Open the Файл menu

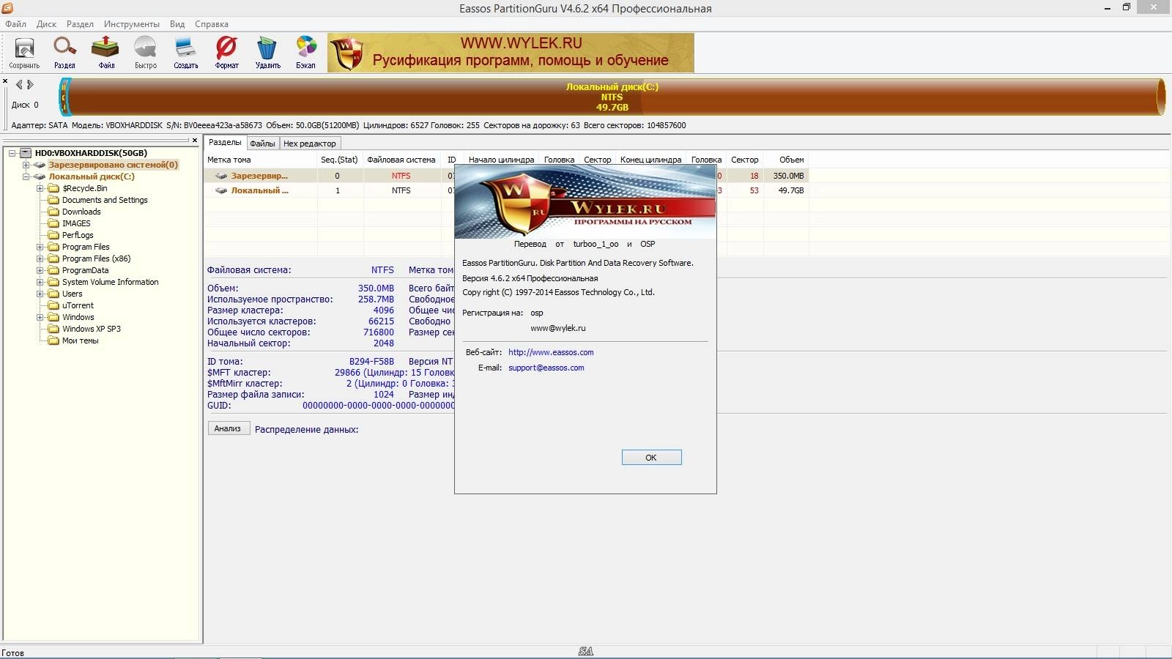pyautogui.click(x=15, y=24)
